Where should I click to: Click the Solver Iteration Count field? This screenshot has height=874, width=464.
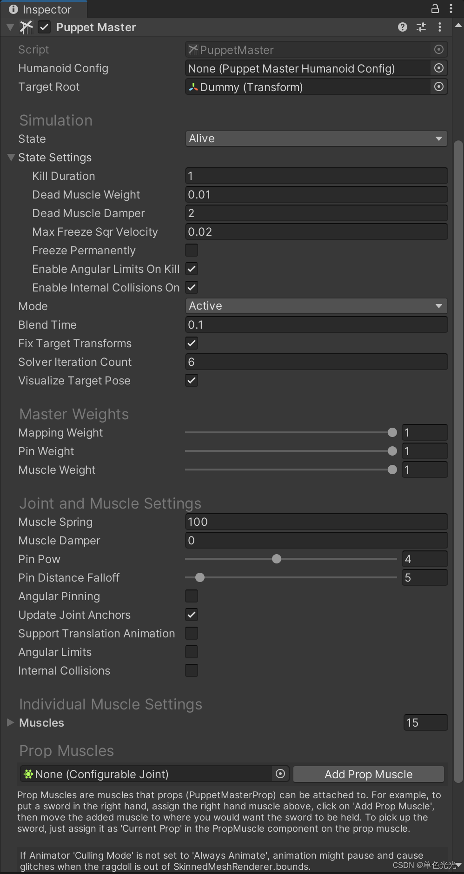(x=316, y=362)
